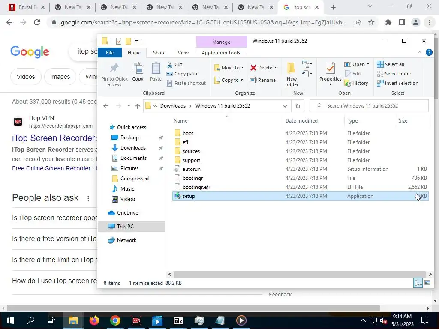This screenshot has width=439, height=329.
Task: Select the sources folder
Action: (x=191, y=151)
